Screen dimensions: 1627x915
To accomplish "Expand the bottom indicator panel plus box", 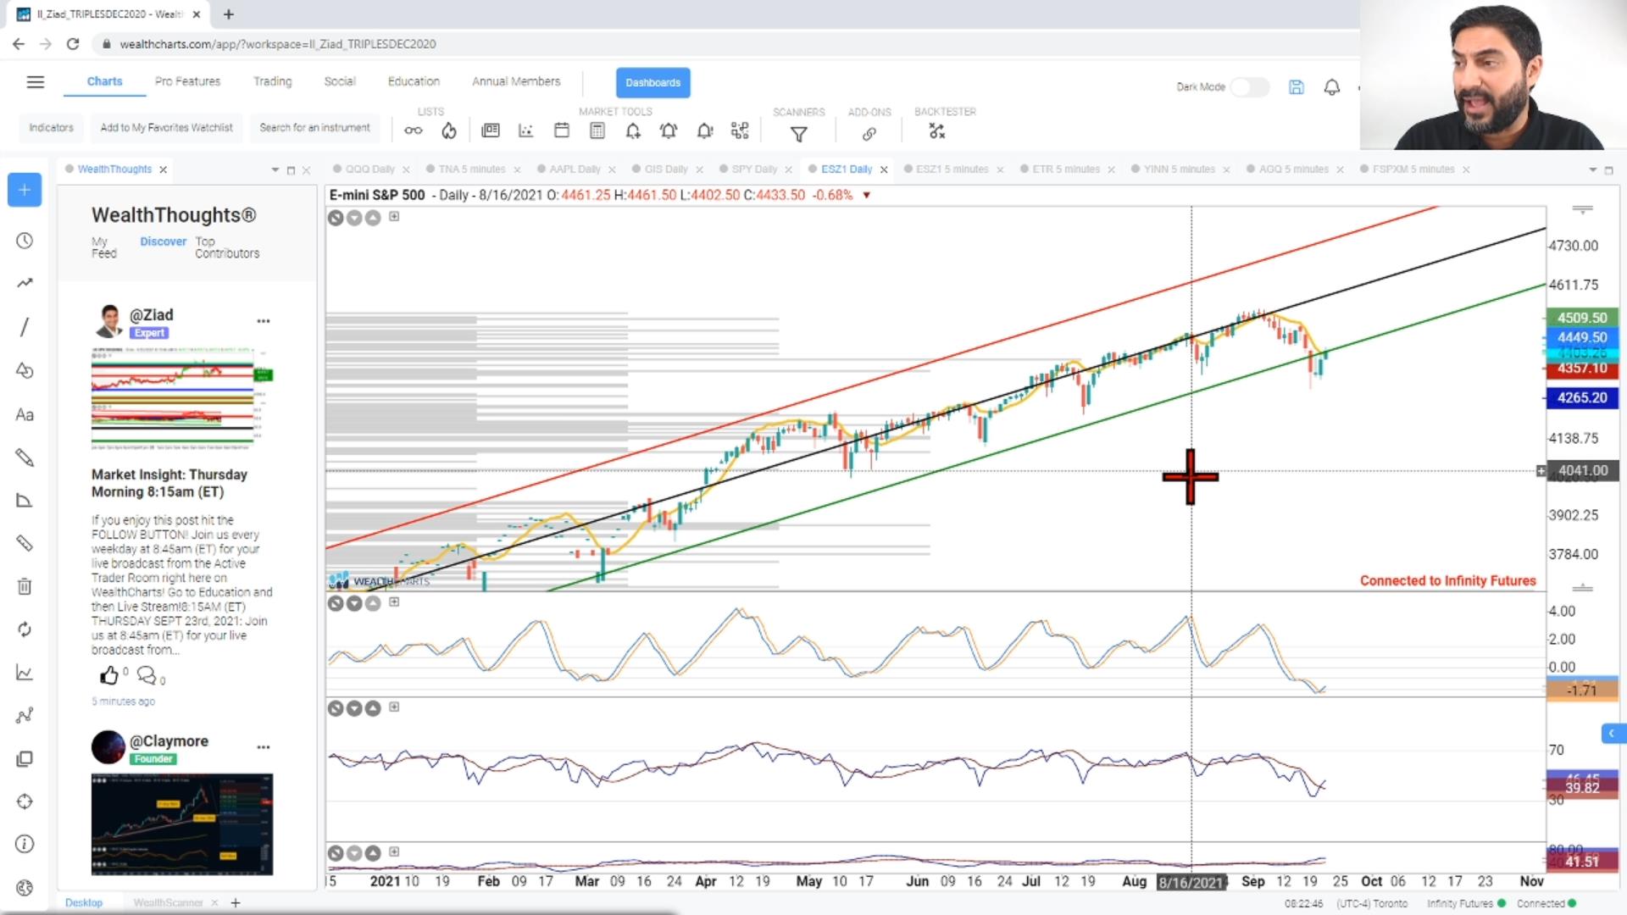I will click(394, 851).
